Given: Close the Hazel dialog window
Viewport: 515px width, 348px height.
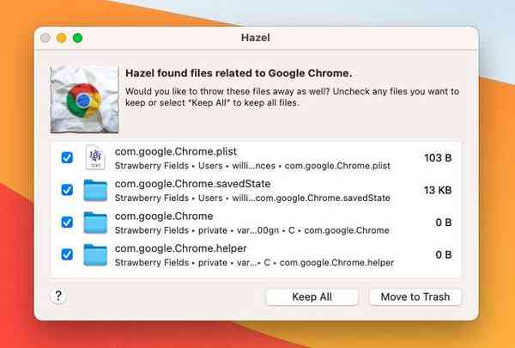Looking at the screenshot, I should [x=45, y=38].
